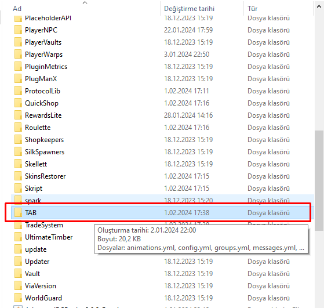Click the spark folder name
The height and width of the screenshot is (308, 324).
coord(33,200)
